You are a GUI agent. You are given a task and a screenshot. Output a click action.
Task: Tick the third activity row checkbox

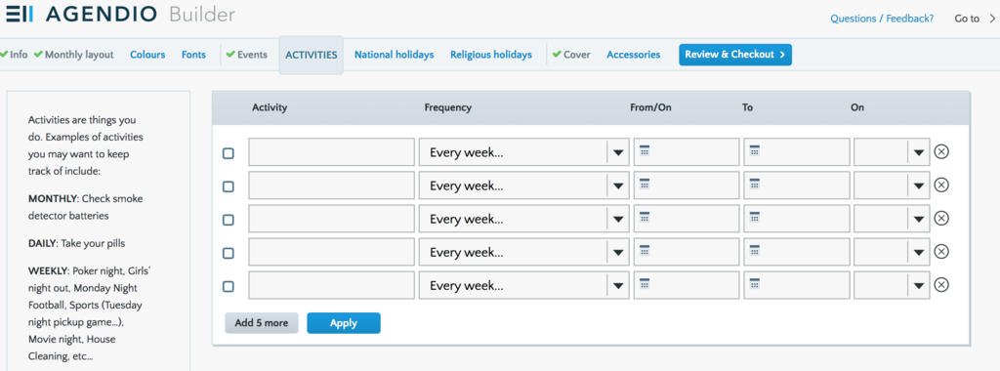229,220
